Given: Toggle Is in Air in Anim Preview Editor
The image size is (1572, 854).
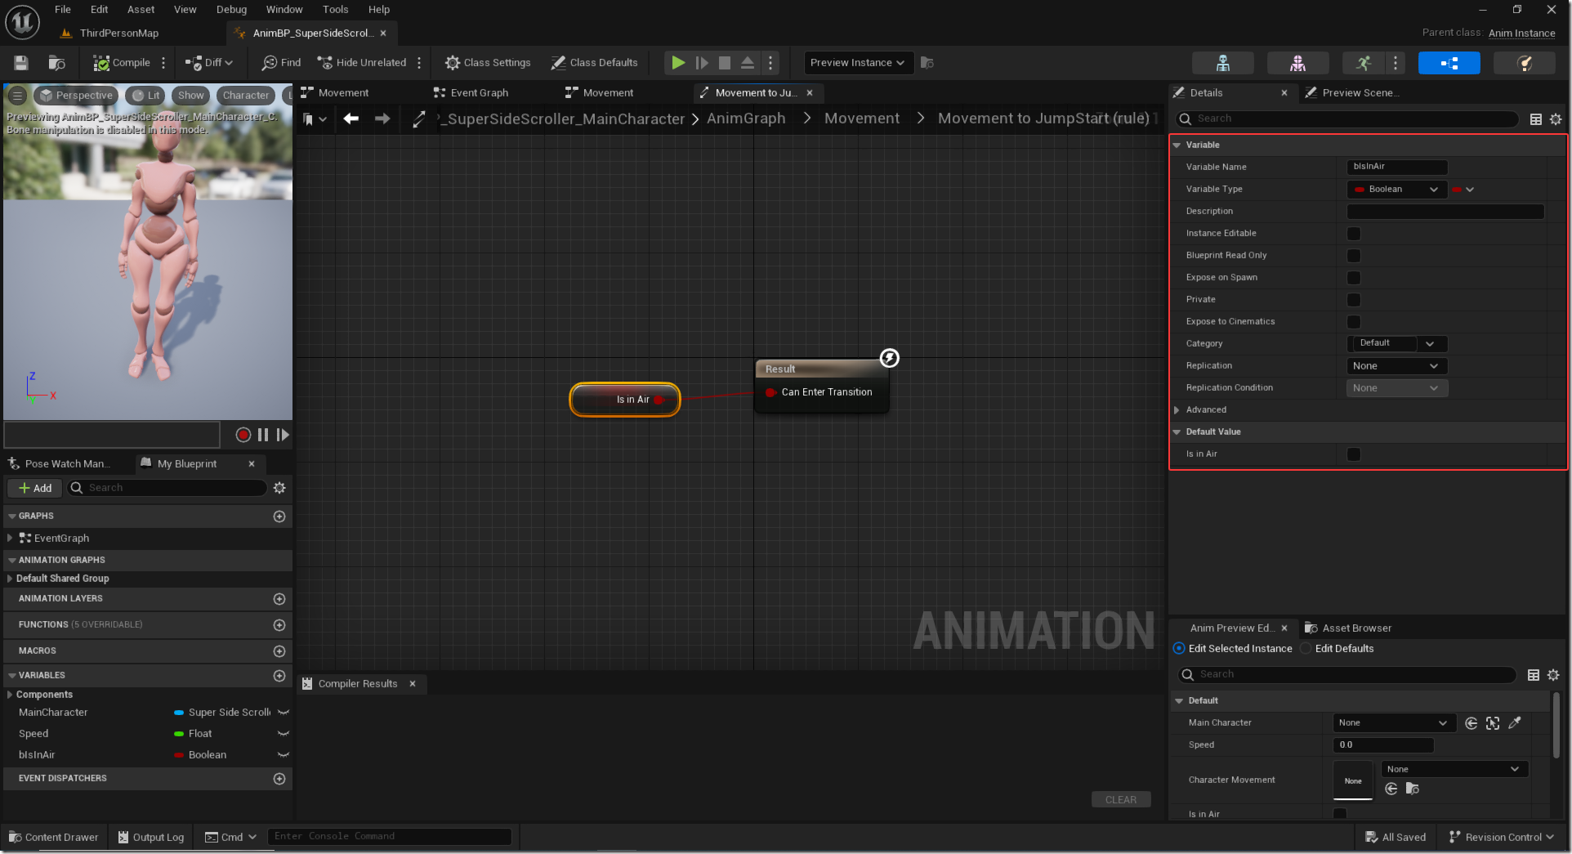Looking at the screenshot, I should pyautogui.click(x=1340, y=814).
